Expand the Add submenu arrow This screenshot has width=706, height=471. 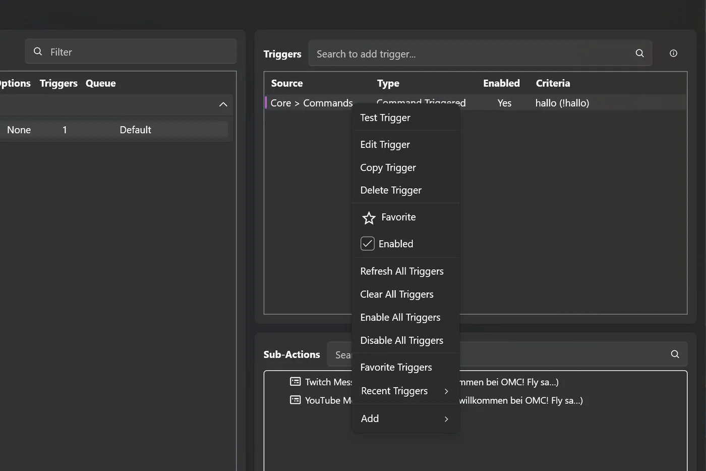point(446,419)
